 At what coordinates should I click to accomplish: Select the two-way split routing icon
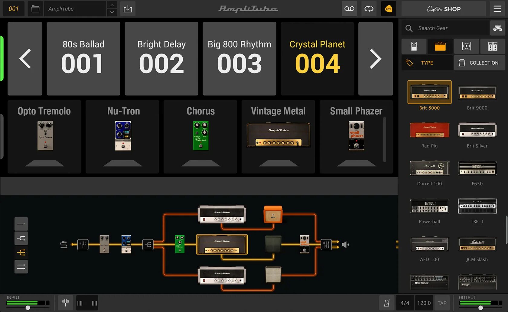point(21,238)
